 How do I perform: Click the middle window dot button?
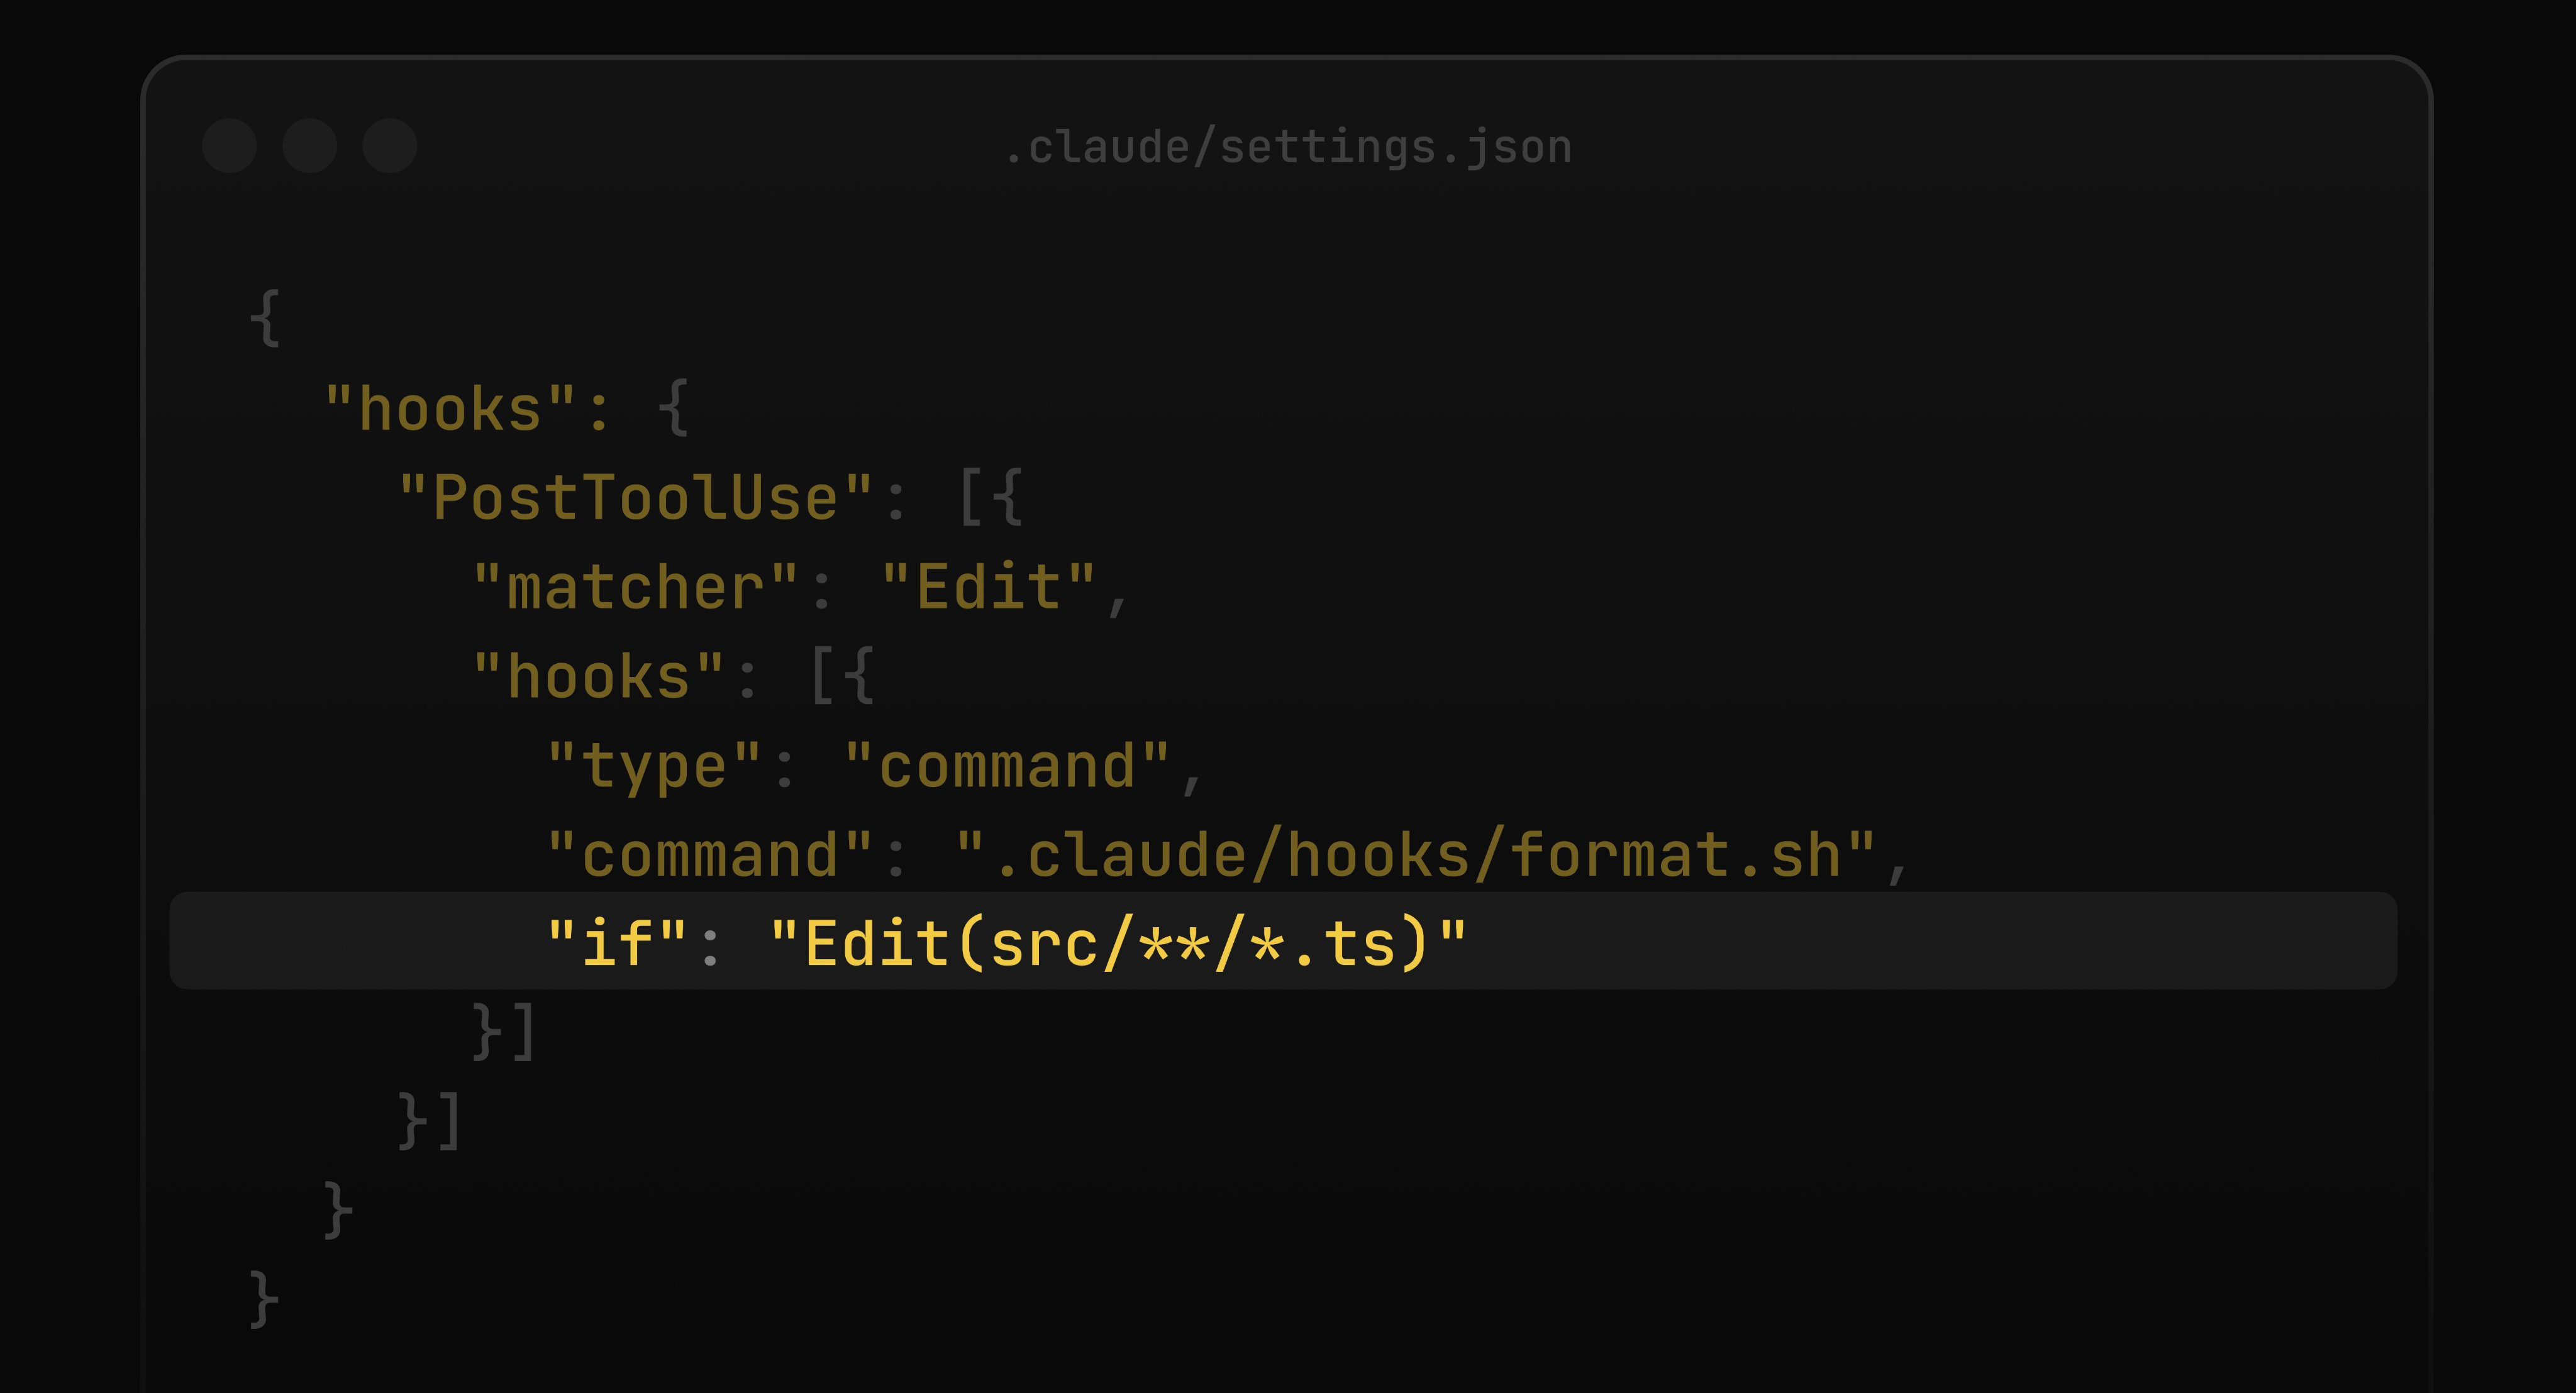[309, 146]
